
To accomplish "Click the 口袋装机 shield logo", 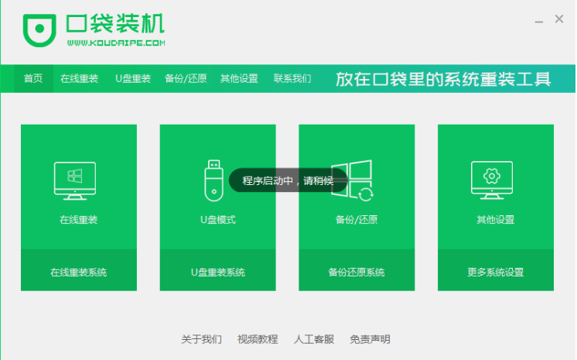I will 39,30.
